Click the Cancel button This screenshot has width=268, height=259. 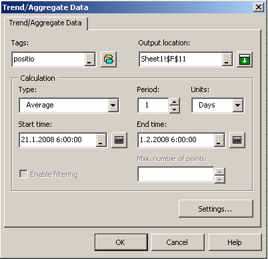[x=177, y=242]
